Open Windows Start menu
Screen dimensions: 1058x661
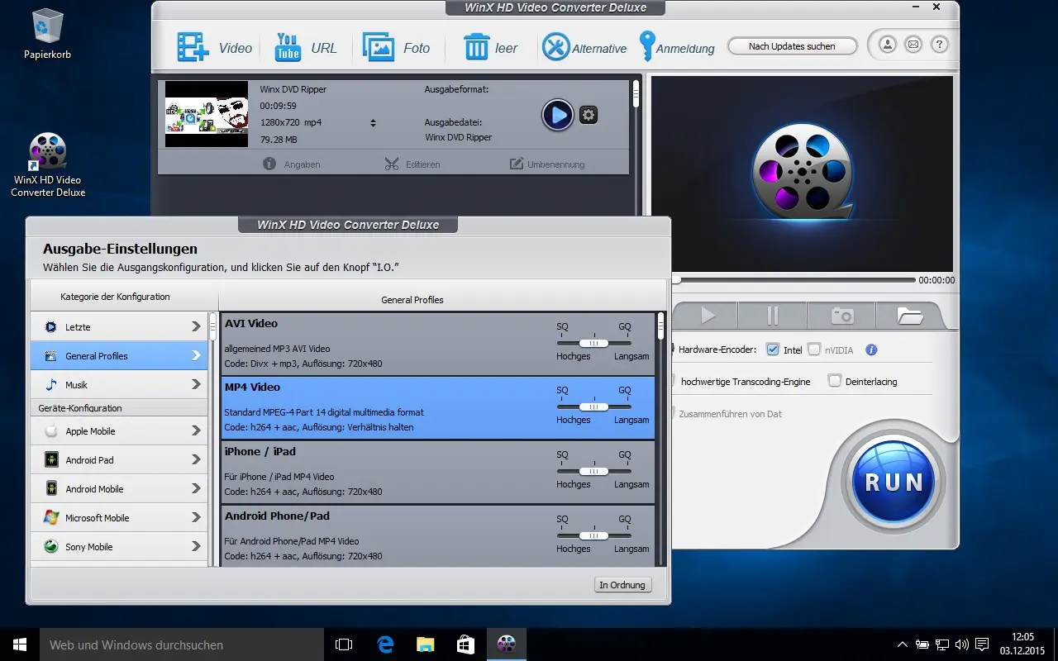click(x=20, y=644)
